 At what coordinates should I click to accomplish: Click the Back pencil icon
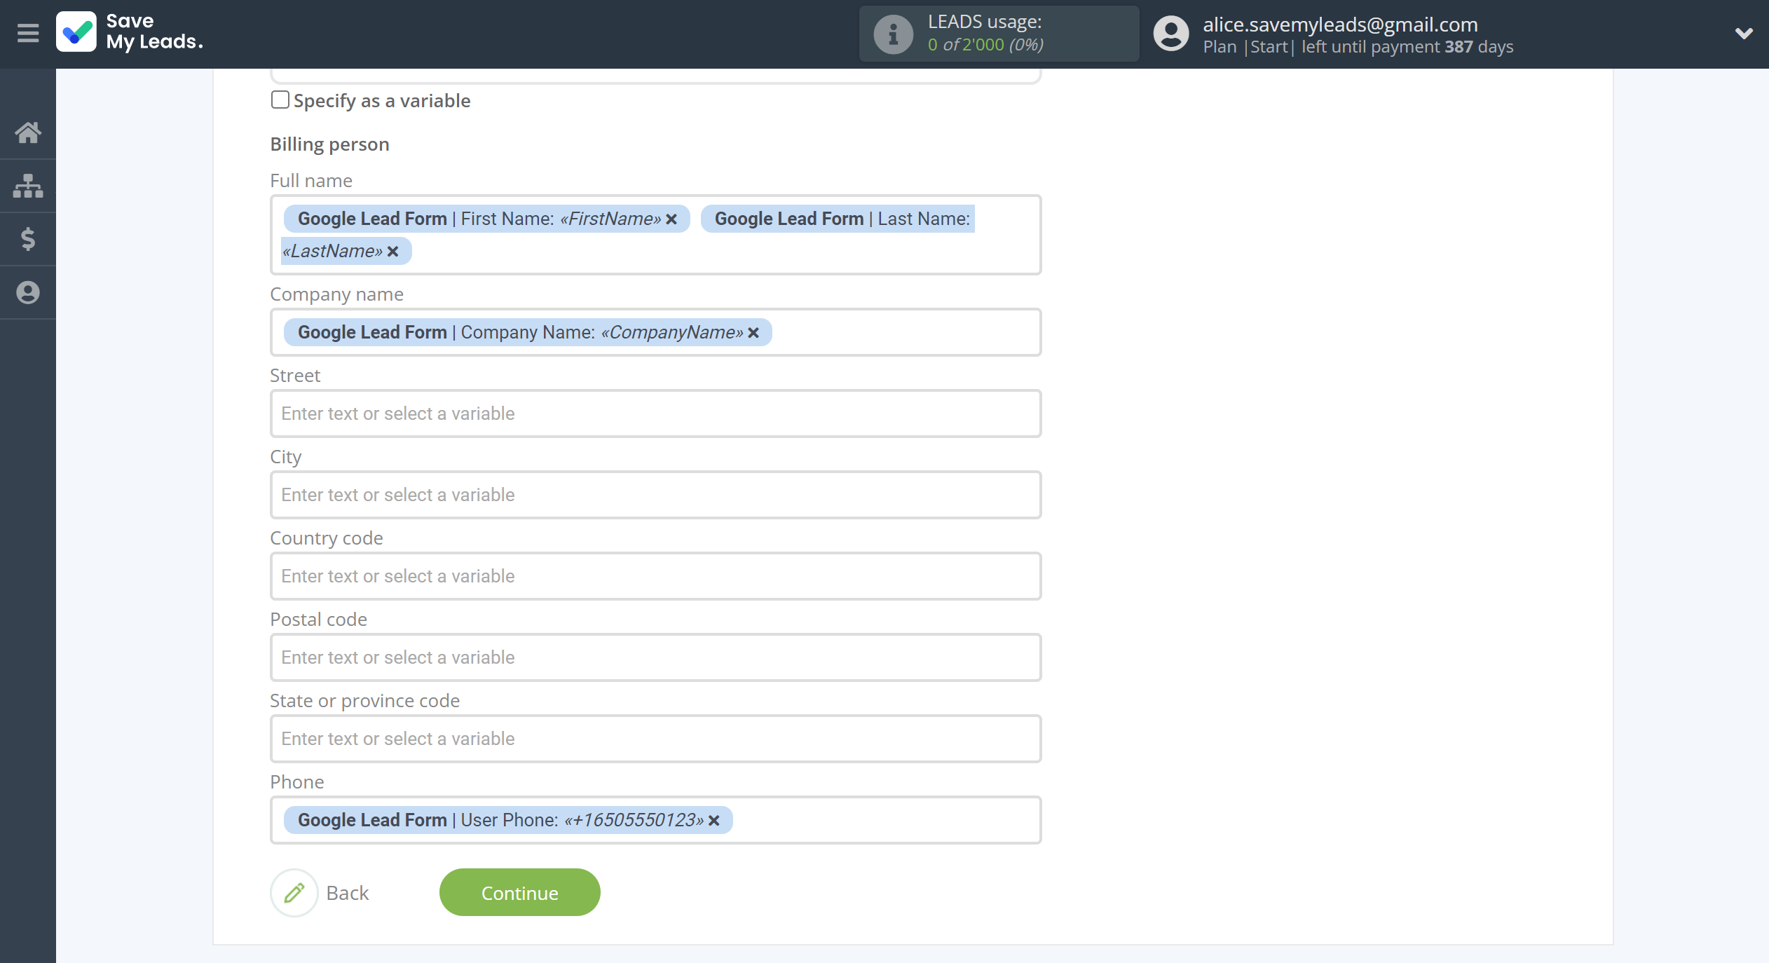pyautogui.click(x=294, y=892)
